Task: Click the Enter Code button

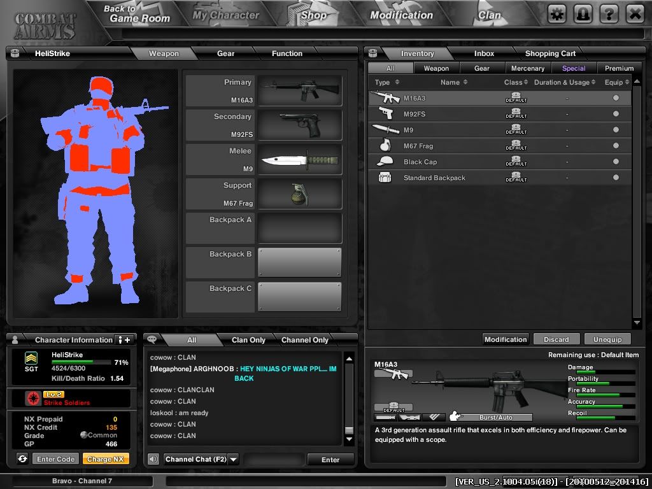Action: tap(55, 459)
